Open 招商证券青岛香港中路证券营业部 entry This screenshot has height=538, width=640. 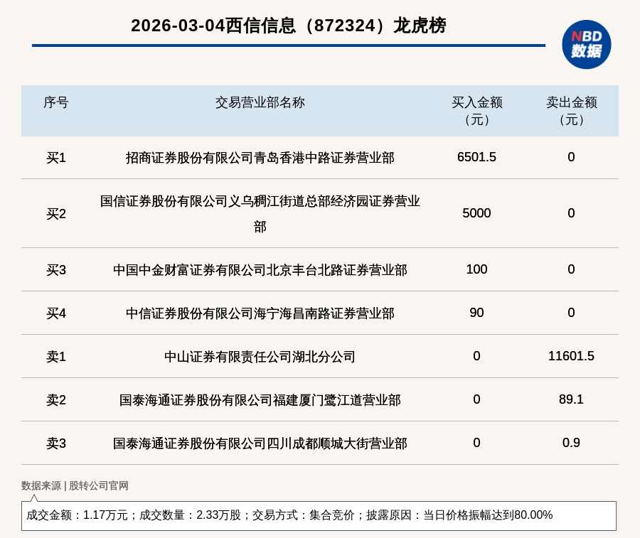[260, 157]
